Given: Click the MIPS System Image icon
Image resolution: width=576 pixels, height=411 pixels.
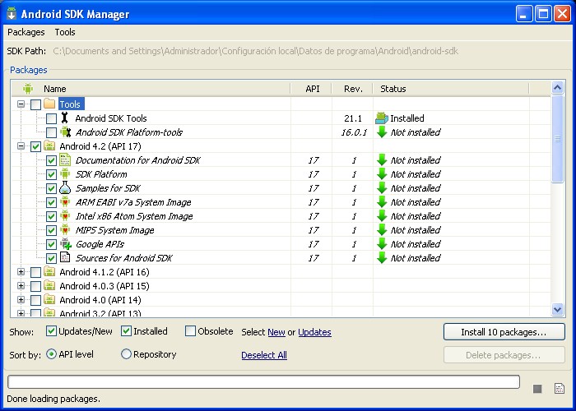Looking at the screenshot, I should point(65,229).
